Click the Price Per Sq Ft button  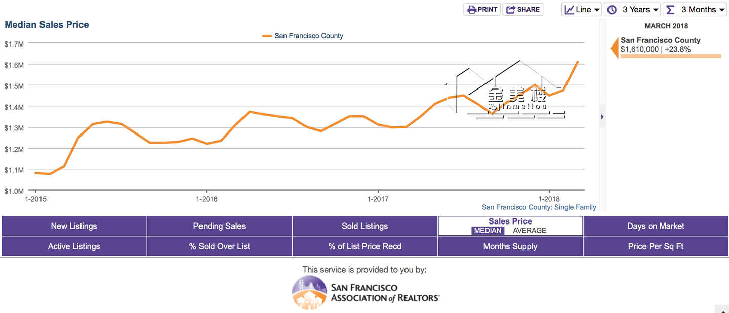(x=656, y=246)
